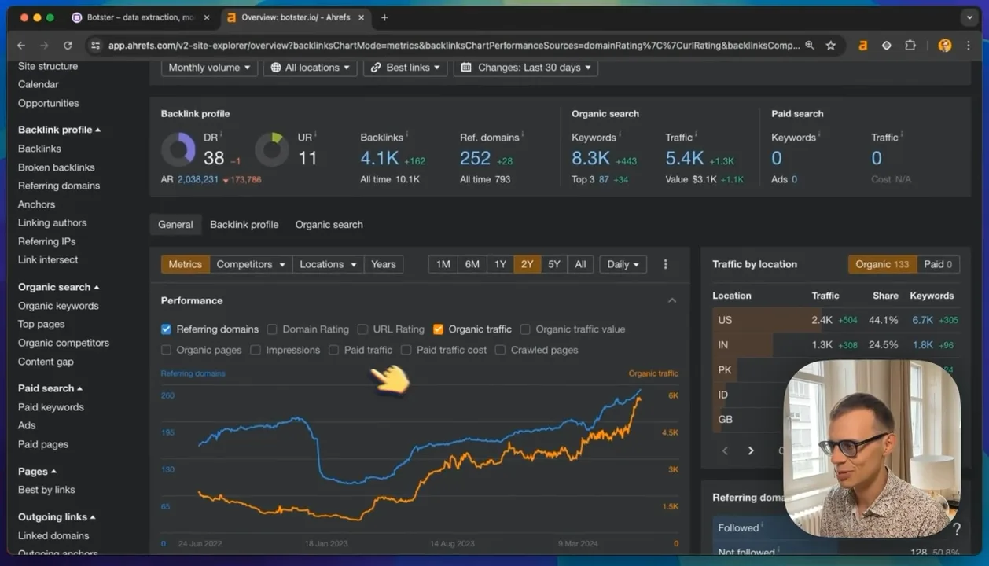Reload the Ahrefs page
This screenshot has width=989, height=566.
(68, 46)
